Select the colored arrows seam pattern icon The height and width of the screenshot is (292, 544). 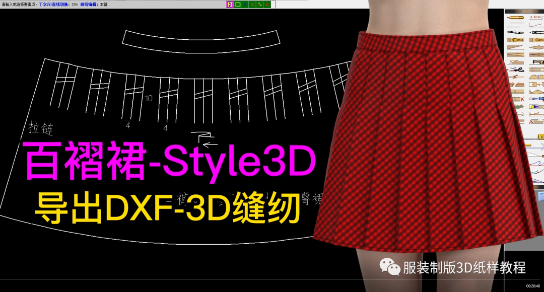point(537,69)
